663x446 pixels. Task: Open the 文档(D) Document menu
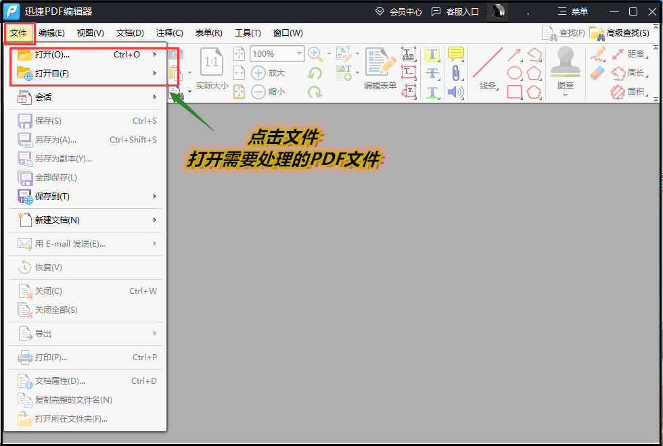[x=130, y=33]
